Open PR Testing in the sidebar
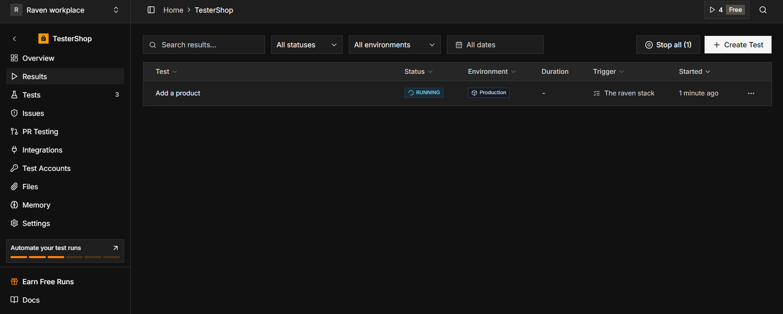Screen dimensions: 783x314 pyautogui.click(x=65, y=132)
